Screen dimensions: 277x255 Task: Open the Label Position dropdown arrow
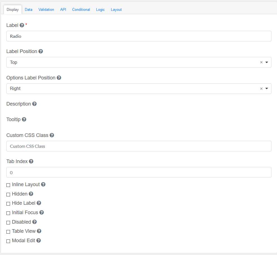[x=267, y=62]
